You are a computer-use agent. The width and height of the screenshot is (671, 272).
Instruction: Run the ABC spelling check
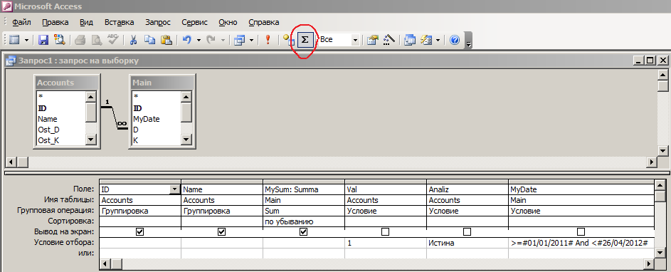pos(112,40)
